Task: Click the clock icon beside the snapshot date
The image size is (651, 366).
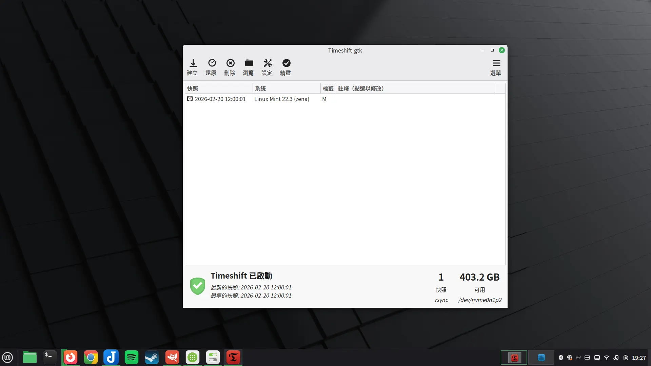Action: (x=190, y=99)
